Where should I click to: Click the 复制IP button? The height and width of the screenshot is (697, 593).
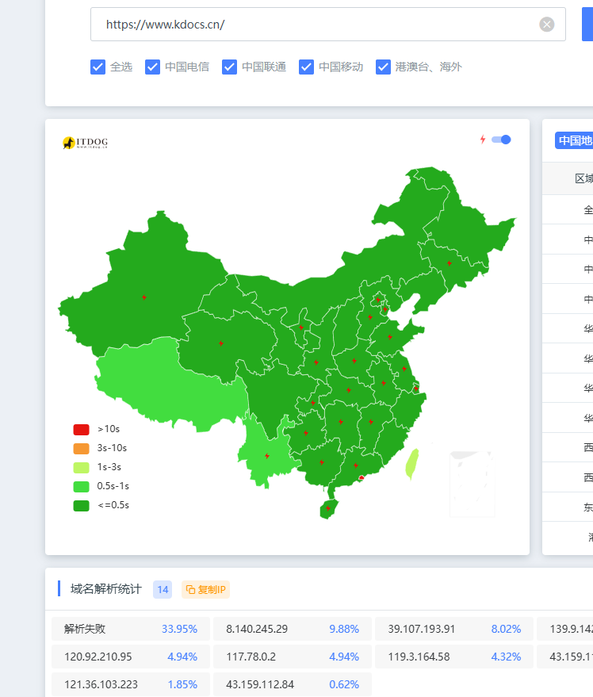pos(205,589)
